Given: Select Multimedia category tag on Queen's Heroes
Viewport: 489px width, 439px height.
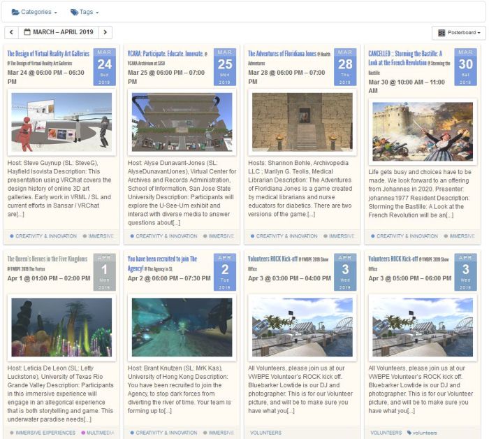Looking at the screenshot, I should (100, 433).
